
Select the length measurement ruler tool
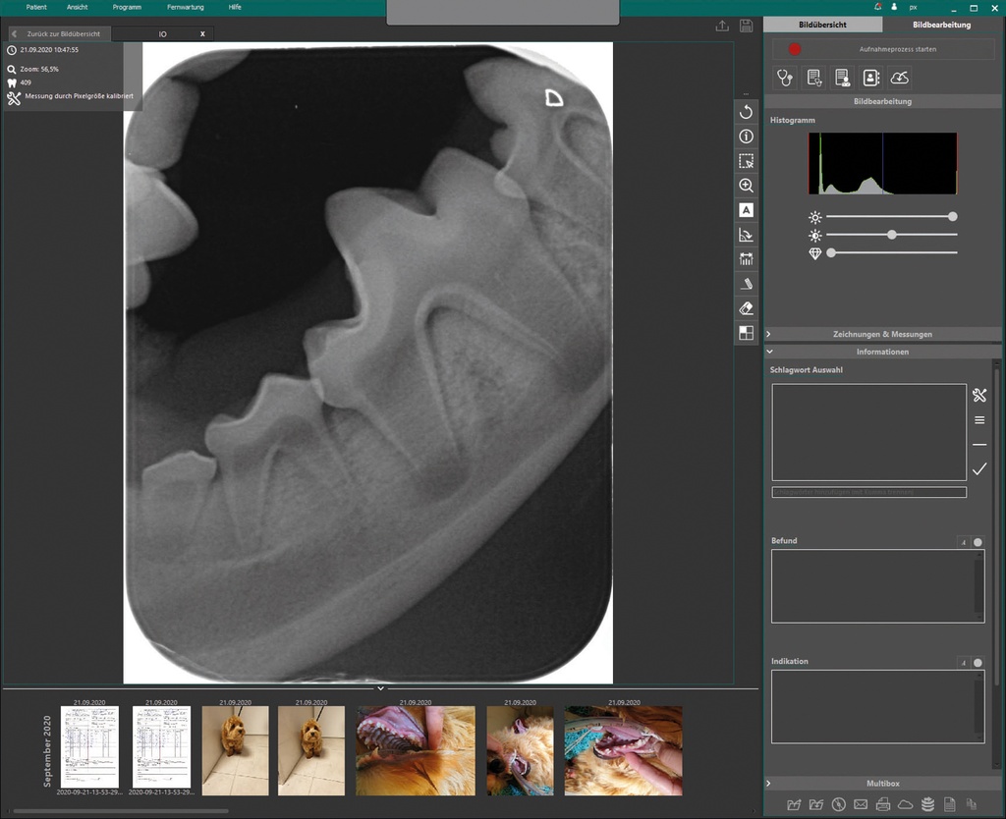click(x=746, y=259)
